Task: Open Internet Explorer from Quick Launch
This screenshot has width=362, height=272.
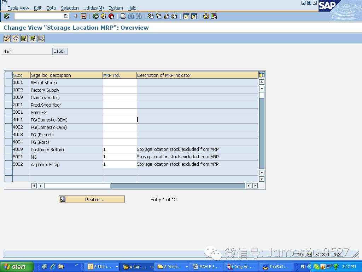Action: point(53,267)
